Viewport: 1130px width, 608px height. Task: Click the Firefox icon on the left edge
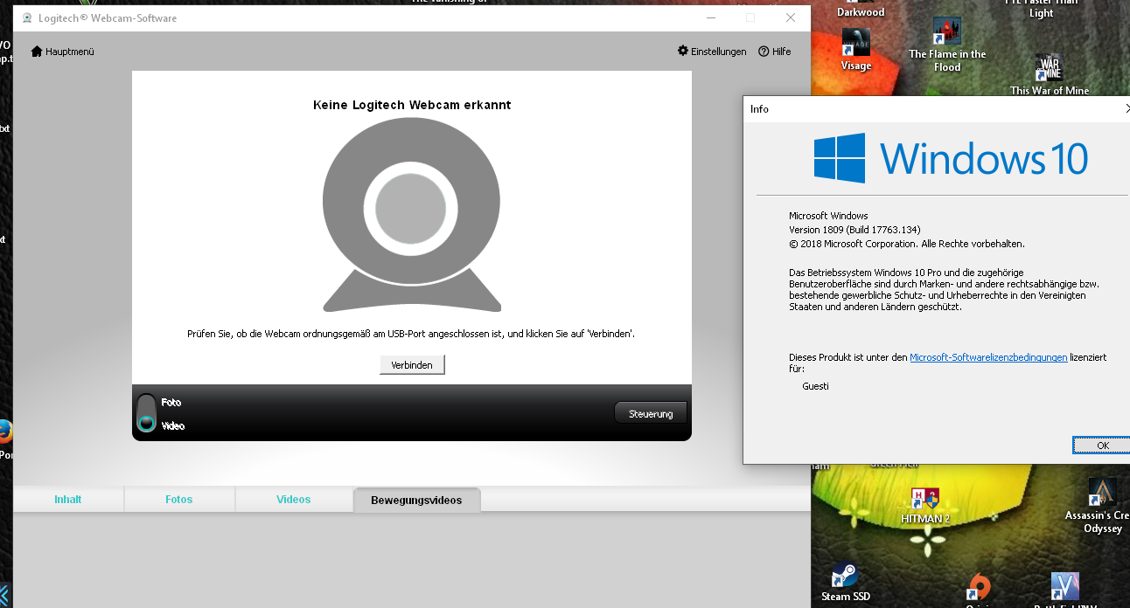[x=6, y=432]
